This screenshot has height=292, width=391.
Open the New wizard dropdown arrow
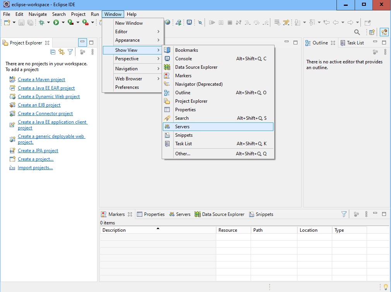point(14,23)
